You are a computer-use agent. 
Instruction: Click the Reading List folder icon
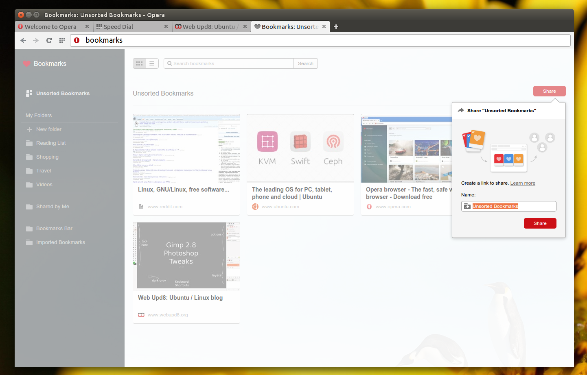[29, 143]
